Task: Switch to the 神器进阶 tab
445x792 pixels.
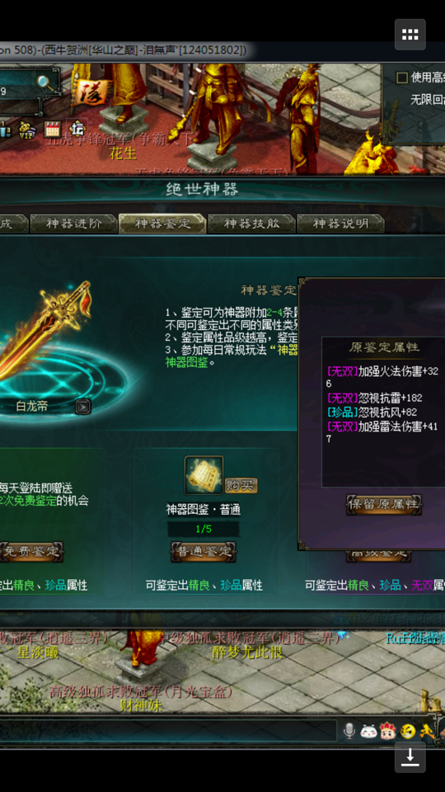Action: [x=74, y=224]
